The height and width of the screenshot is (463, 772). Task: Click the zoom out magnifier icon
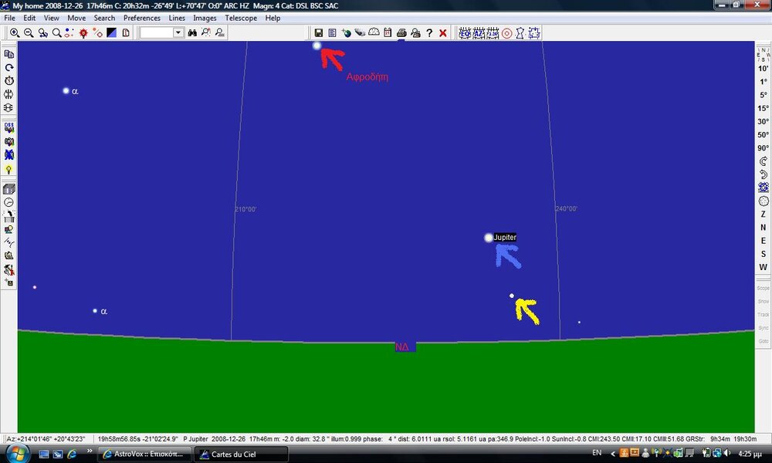coord(29,33)
